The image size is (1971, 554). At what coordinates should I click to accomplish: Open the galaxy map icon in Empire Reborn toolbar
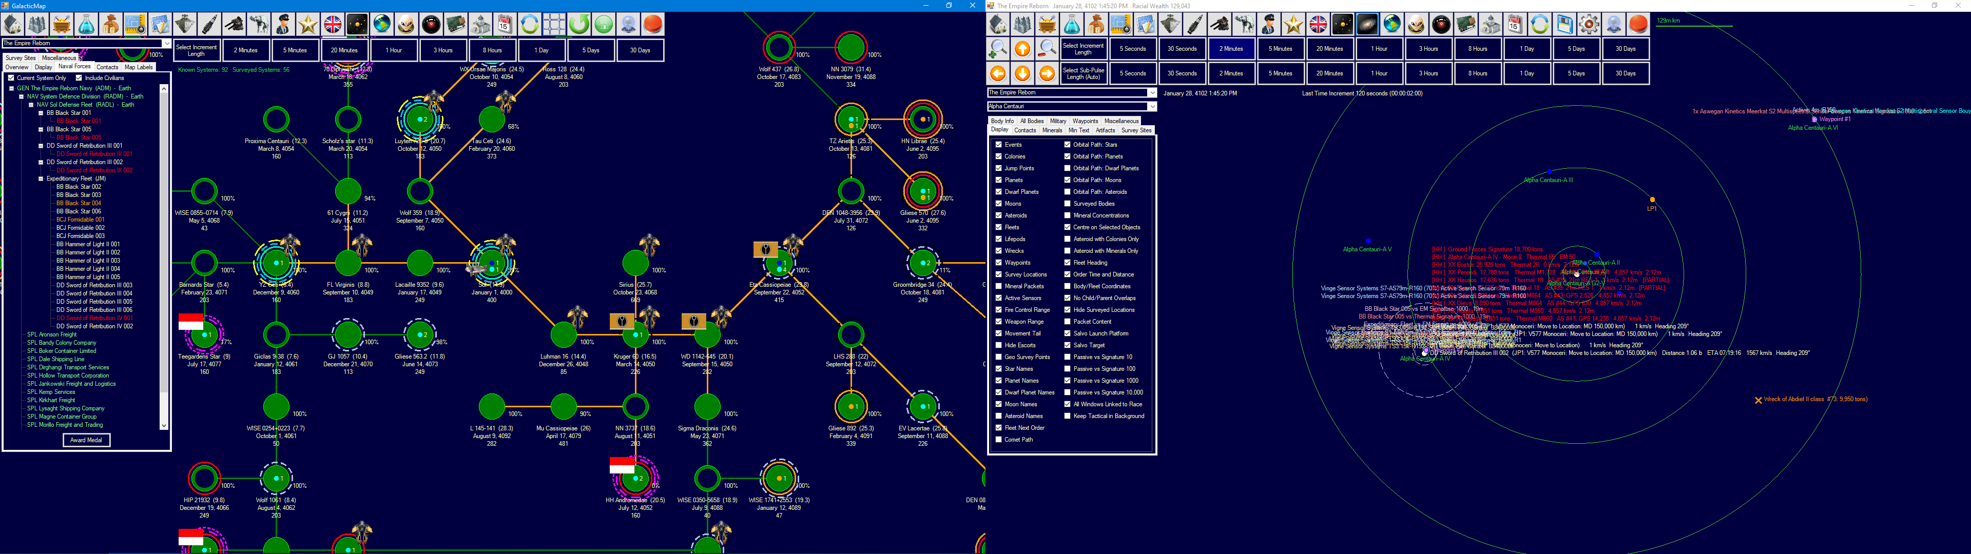point(1367,25)
